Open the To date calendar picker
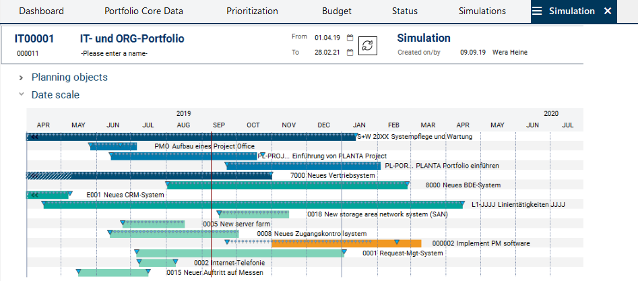The height and width of the screenshot is (281, 638). click(350, 53)
